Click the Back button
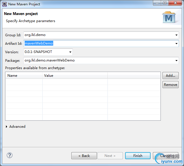The image size is (184, 166). click(84, 156)
